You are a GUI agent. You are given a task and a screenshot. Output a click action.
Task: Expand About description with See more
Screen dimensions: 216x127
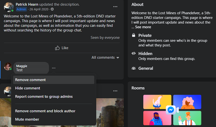(x=143, y=27)
